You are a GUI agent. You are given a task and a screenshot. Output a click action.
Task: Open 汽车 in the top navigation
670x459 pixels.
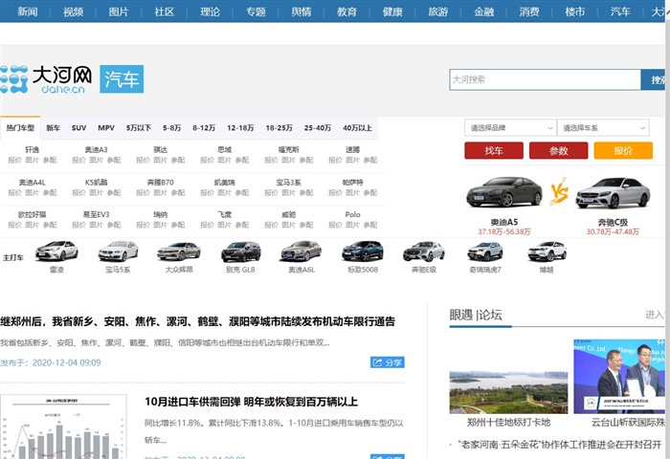coord(620,11)
